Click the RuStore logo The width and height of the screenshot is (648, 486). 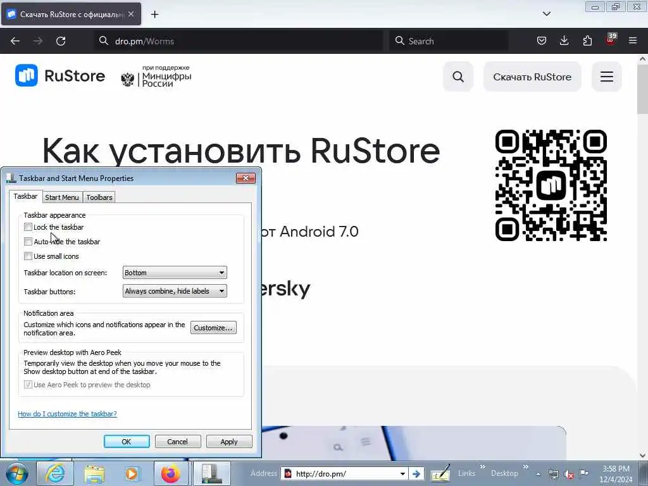pos(60,76)
